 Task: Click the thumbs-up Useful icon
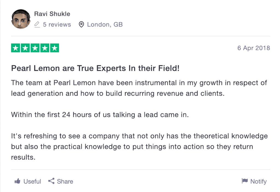click(x=17, y=181)
